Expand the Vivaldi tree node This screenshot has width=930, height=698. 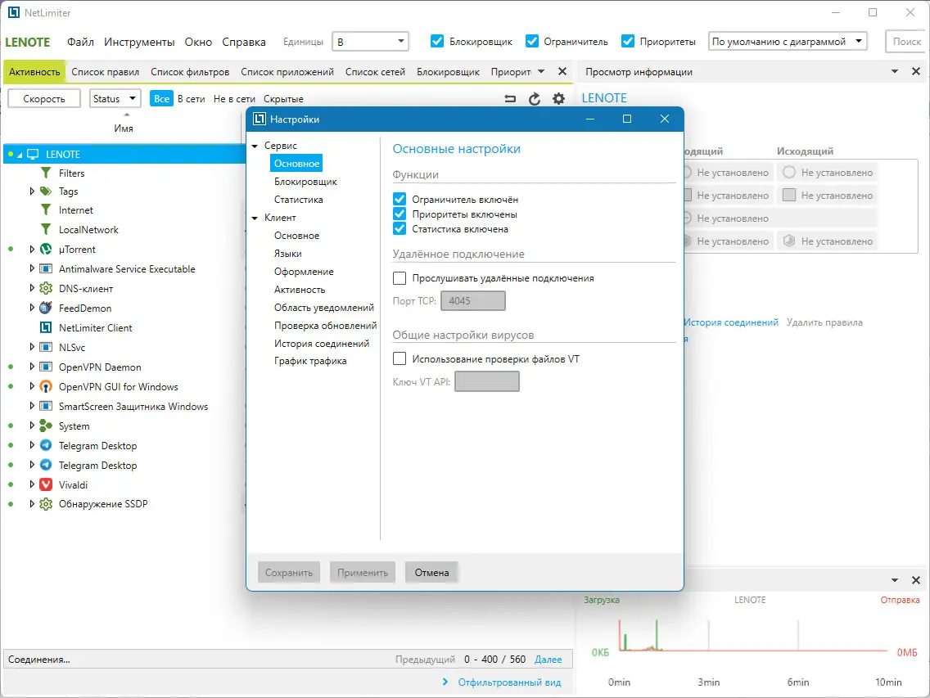(x=32, y=484)
